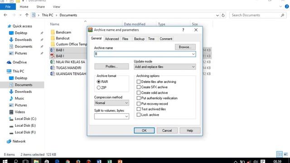Enable Lock archive option
290x163 pixels.
click(139, 115)
